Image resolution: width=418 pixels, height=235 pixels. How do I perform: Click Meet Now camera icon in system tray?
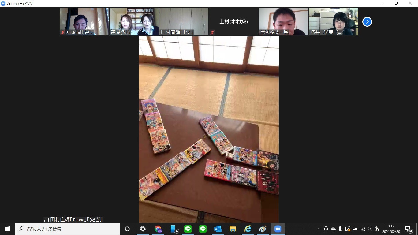pyautogui.click(x=326, y=229)
